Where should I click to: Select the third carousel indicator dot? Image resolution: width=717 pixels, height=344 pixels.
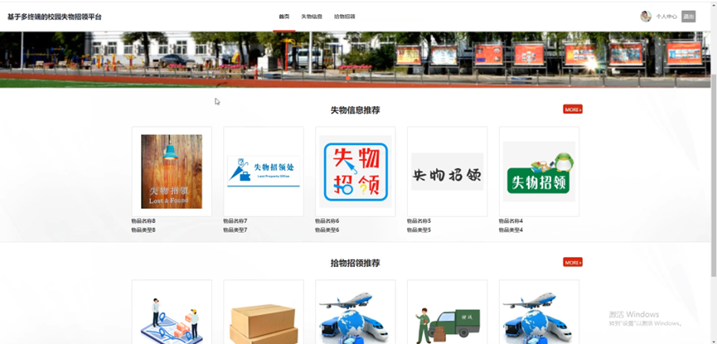click(x=362, y=78)
